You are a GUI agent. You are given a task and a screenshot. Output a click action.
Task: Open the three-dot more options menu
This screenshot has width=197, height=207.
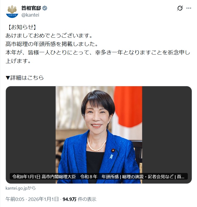point(189,8)
